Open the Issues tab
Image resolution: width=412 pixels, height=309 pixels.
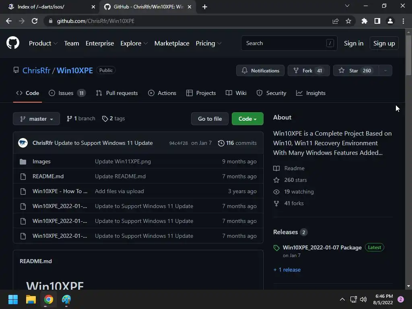tap(67, 93)
